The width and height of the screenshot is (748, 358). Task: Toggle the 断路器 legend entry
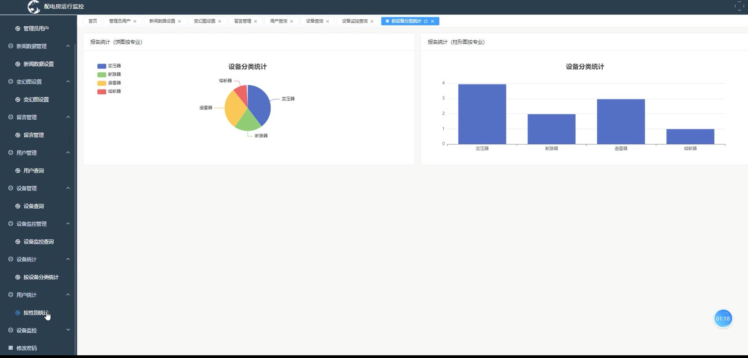tap(101, 74)
